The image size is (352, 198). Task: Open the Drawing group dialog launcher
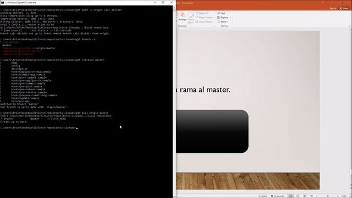pyautogui.click(x=215, y=26)
